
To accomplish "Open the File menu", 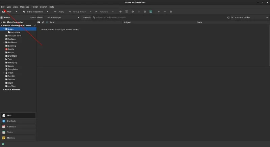I will 3,7.
